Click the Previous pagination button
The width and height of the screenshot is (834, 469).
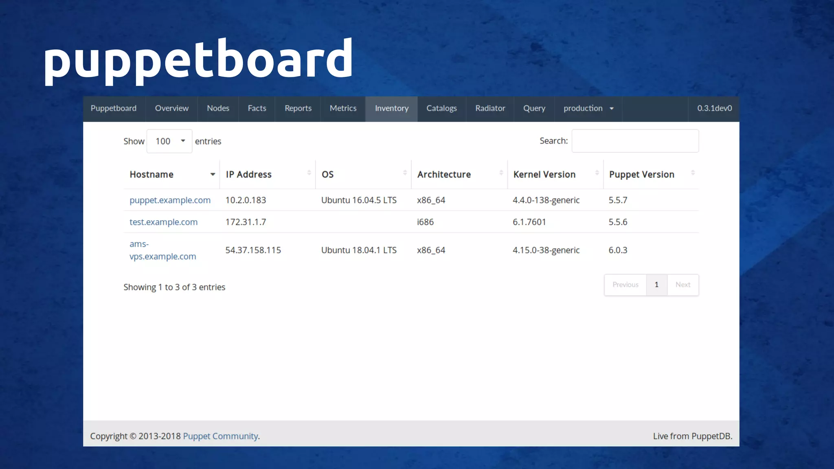pyautogui.click(x=625, y=285)
